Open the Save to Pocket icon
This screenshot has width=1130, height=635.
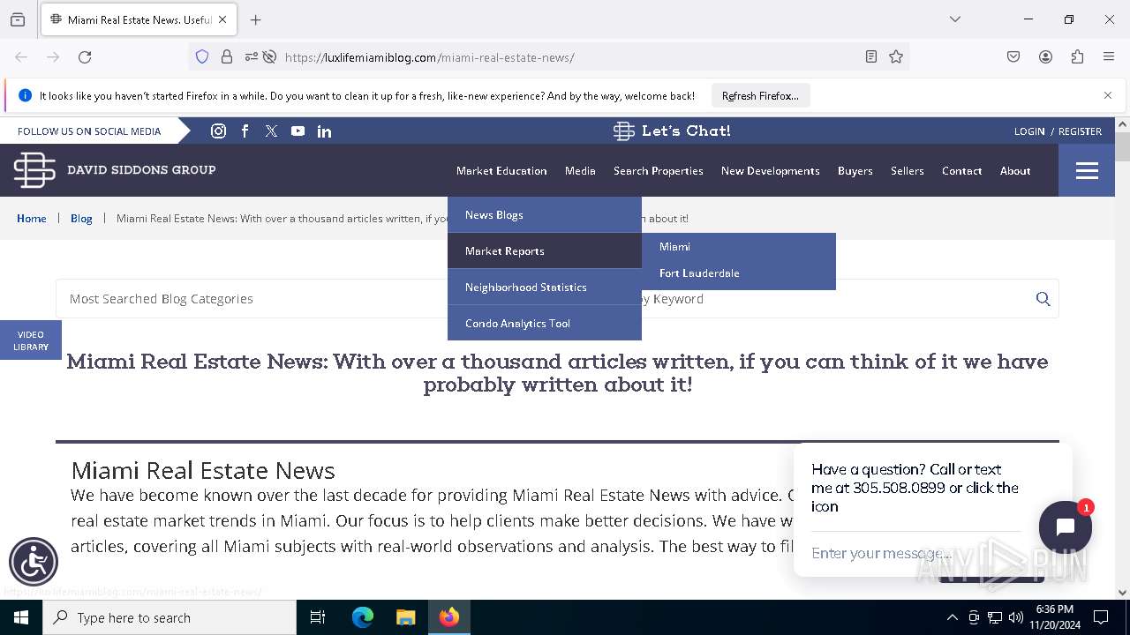pos(1013,57)
